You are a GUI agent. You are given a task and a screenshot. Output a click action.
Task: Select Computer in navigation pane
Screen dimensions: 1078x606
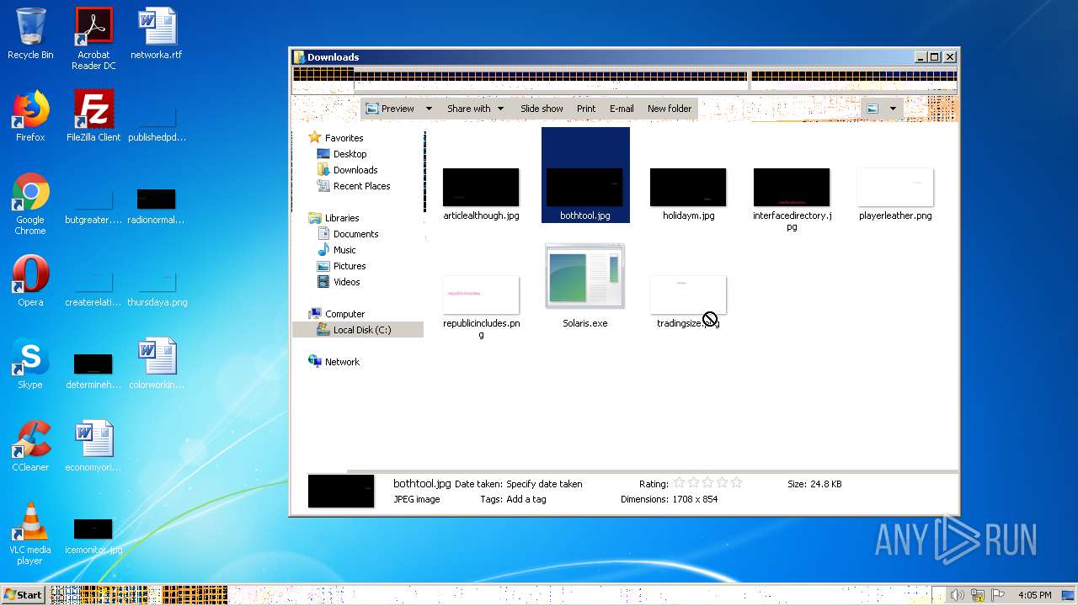pos(344,314)
